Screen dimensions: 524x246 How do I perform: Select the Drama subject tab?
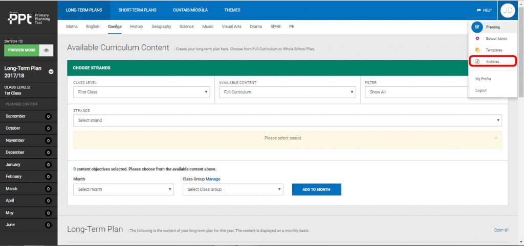256,27
